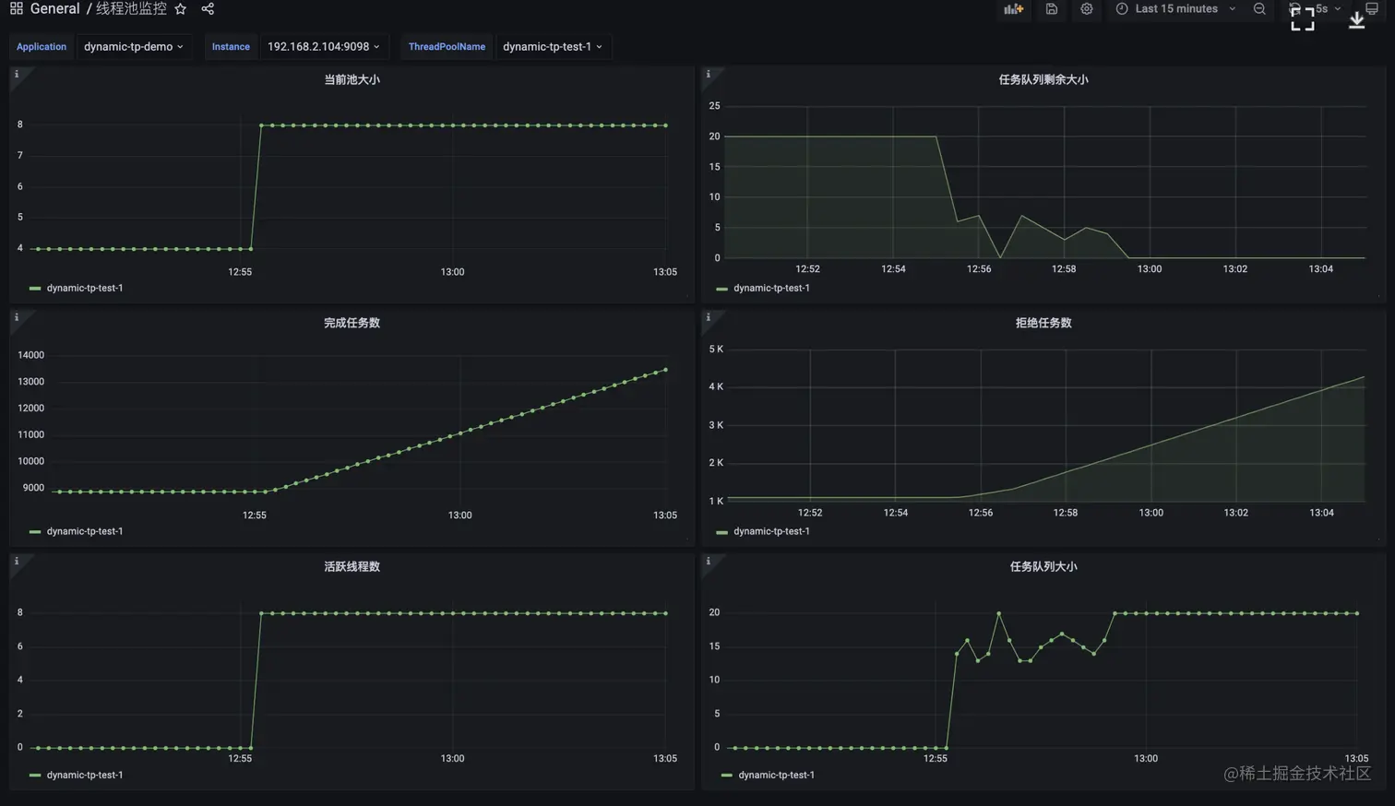Show info for the 任务队列大小 panel
Viewport: 1395px width, 806px height.
[708, 561]
